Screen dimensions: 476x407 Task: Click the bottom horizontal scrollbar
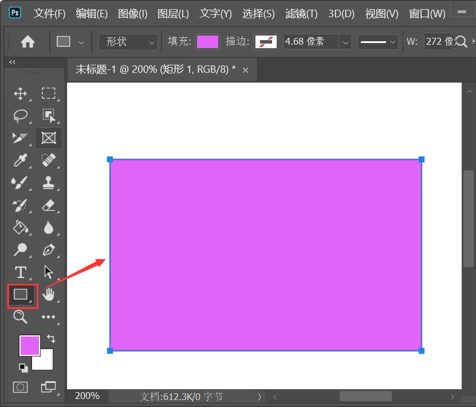(365, 396)
